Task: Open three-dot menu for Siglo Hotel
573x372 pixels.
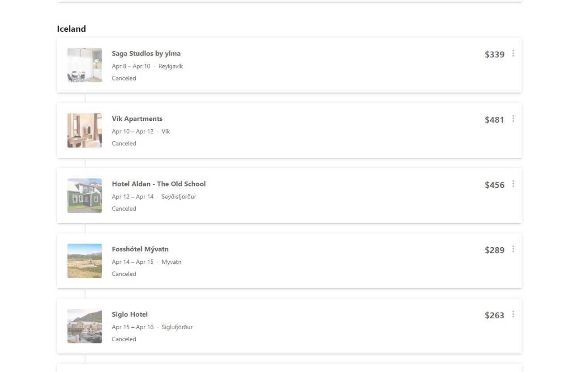Action: coord(513,315)
